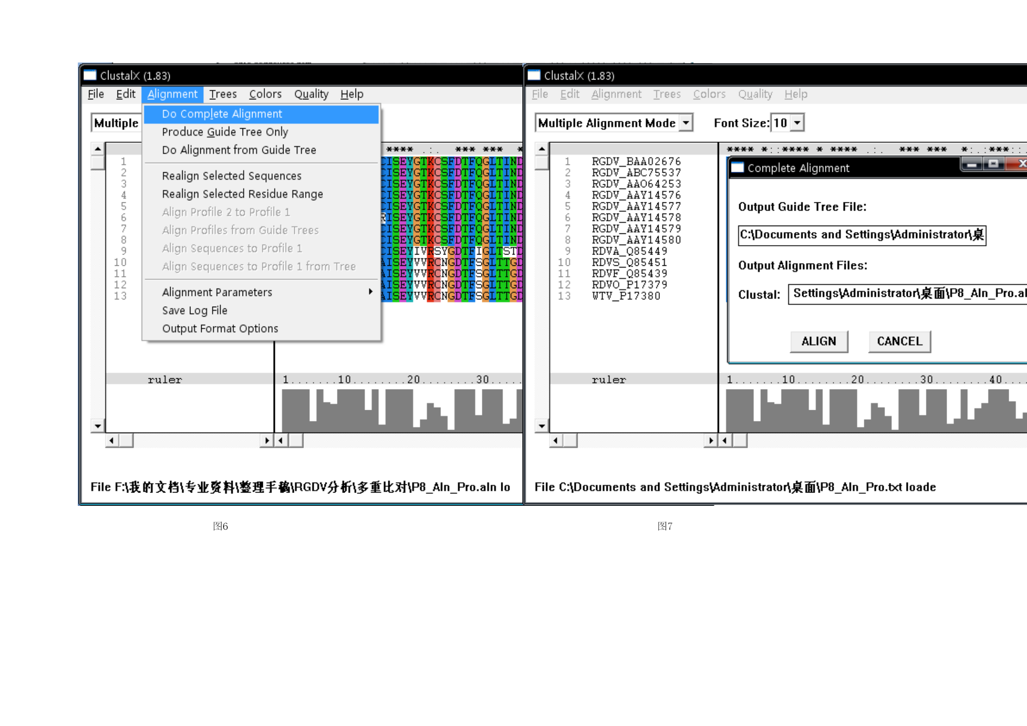Click the Multiple mode box in left window
Screen dimensions: 1027x726
[x=117, y=123]
